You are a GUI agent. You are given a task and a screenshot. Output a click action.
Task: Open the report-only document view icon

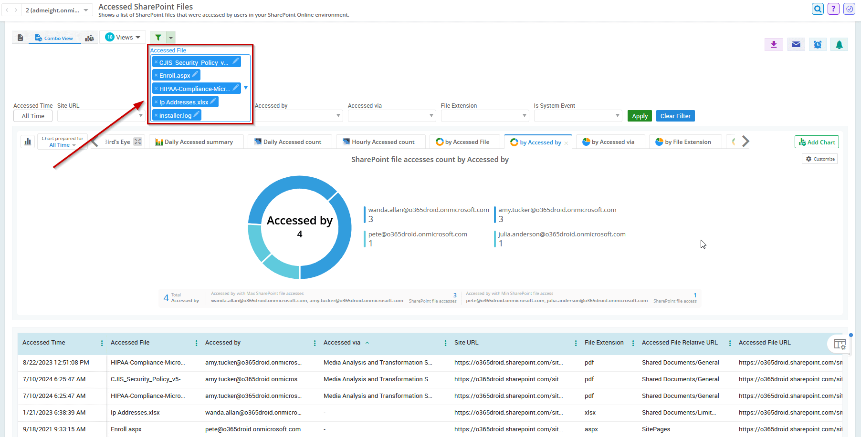click(20, 38)
